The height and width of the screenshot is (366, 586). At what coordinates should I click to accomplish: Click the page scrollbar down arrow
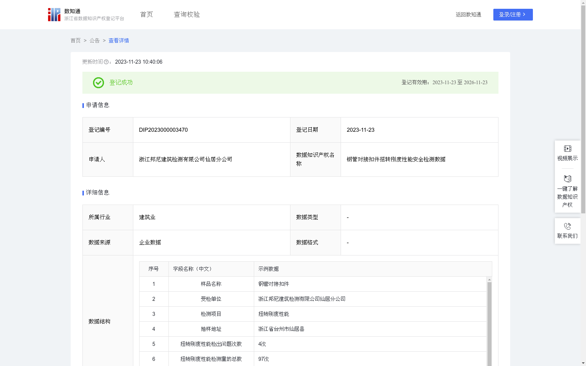583,363
